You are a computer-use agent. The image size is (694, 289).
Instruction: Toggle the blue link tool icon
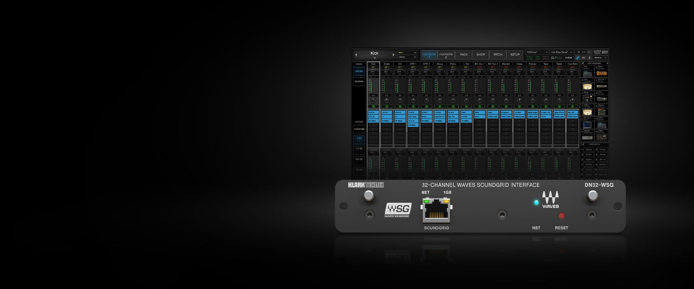tap(578, 58)
